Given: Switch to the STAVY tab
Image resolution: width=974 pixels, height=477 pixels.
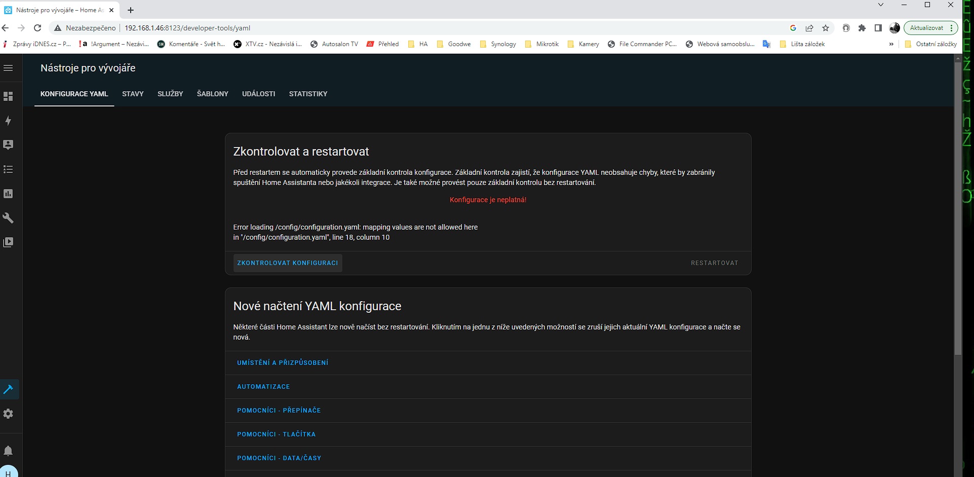Looking at the screenshot, I should (x=133, y=94).
